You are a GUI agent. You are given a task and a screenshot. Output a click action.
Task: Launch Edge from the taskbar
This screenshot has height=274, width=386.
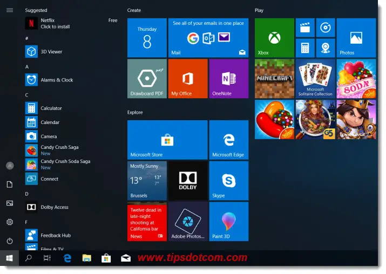(x=67, y=258)
